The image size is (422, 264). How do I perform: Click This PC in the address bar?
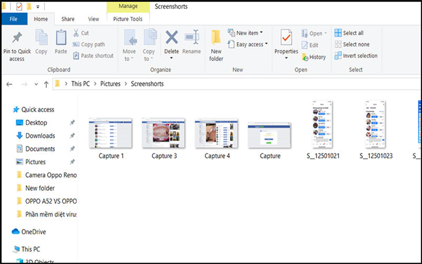coord(81,84)
